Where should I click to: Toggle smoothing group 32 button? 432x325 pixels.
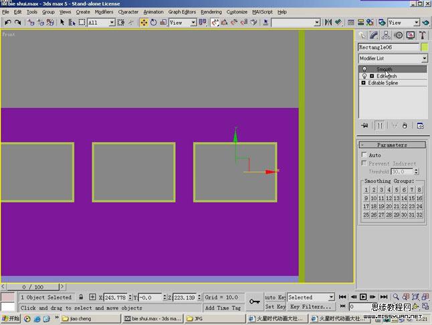pyautogui.click(x=419, y=214)
